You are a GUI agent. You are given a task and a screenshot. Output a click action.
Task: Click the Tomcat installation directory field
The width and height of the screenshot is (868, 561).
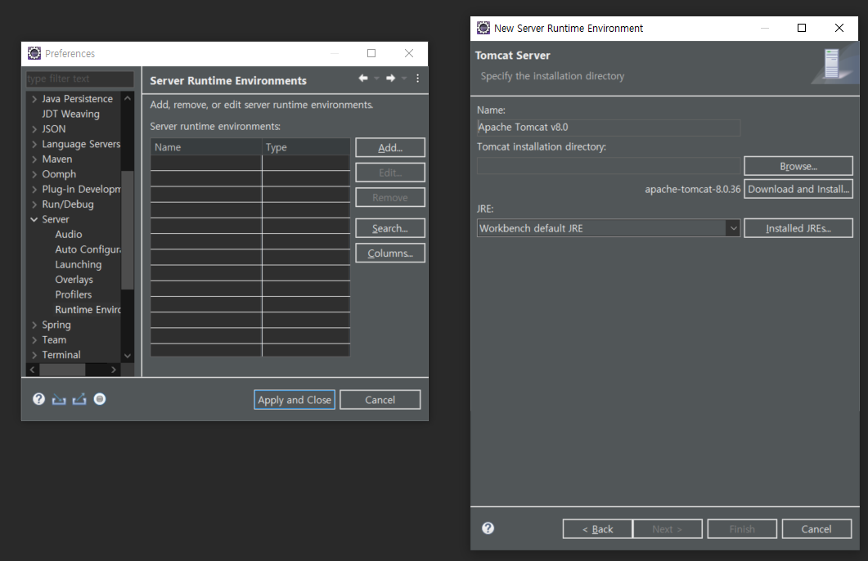609,166
